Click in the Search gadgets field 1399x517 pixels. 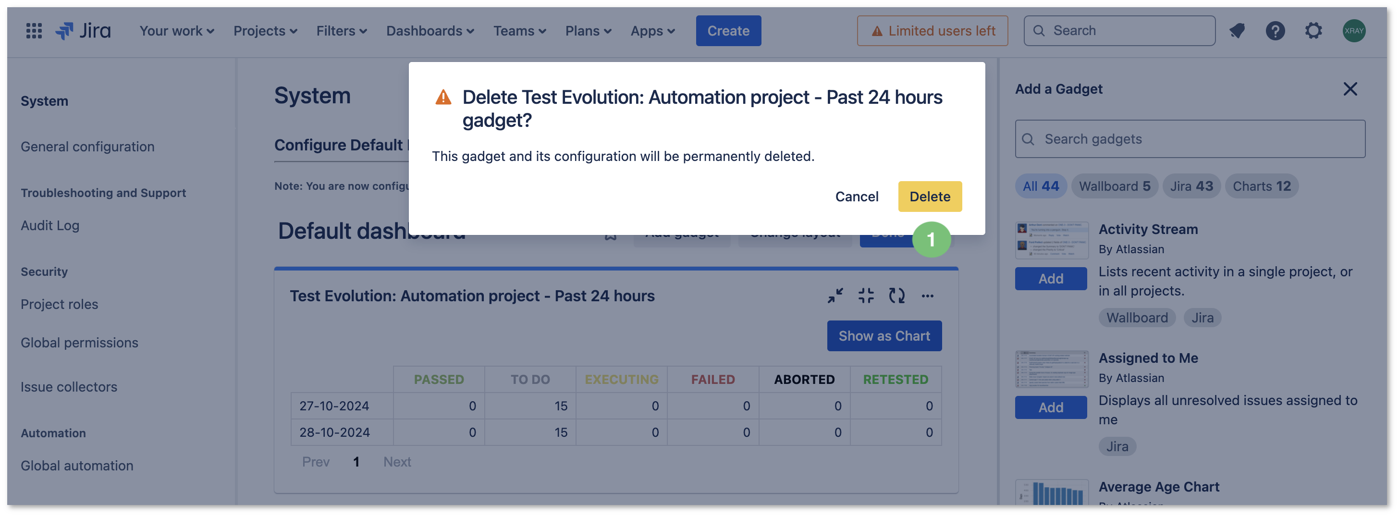(x=1190, y=139)
